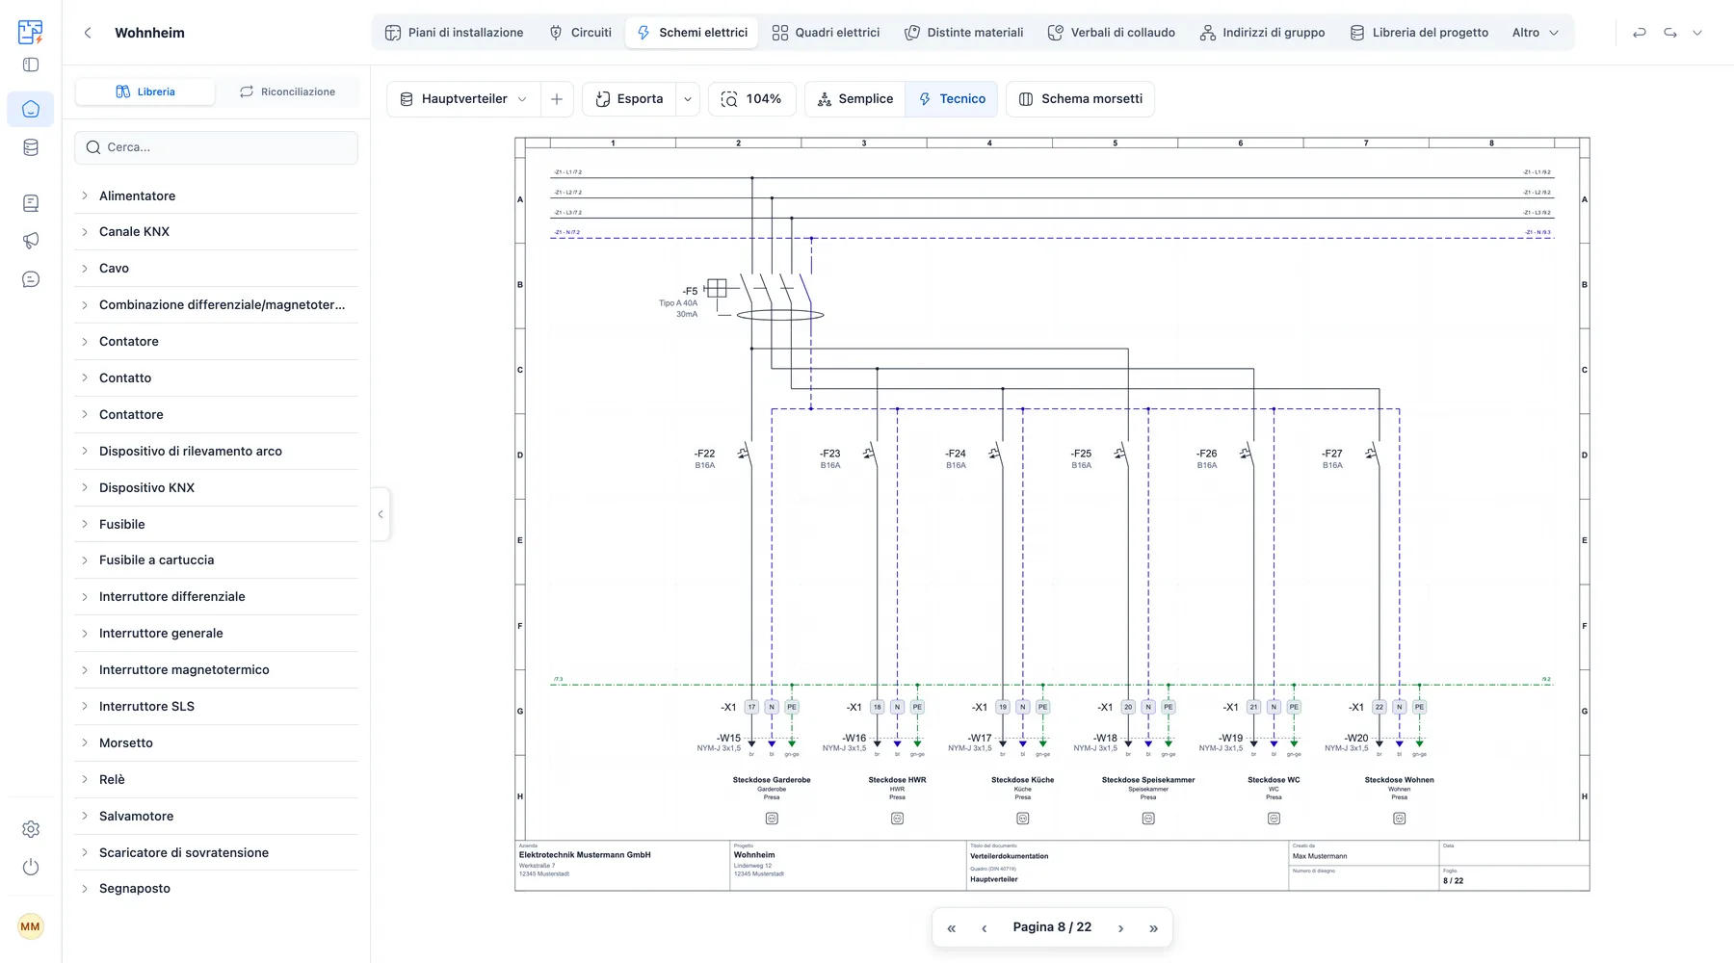This screenshot has width=1734, height=963.
Task: Add a new distribution board with plus
Action: pyautogui.click(x=557, y=99)
